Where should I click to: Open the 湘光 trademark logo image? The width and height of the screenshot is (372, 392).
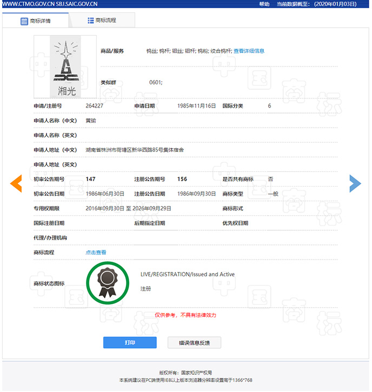65,67
